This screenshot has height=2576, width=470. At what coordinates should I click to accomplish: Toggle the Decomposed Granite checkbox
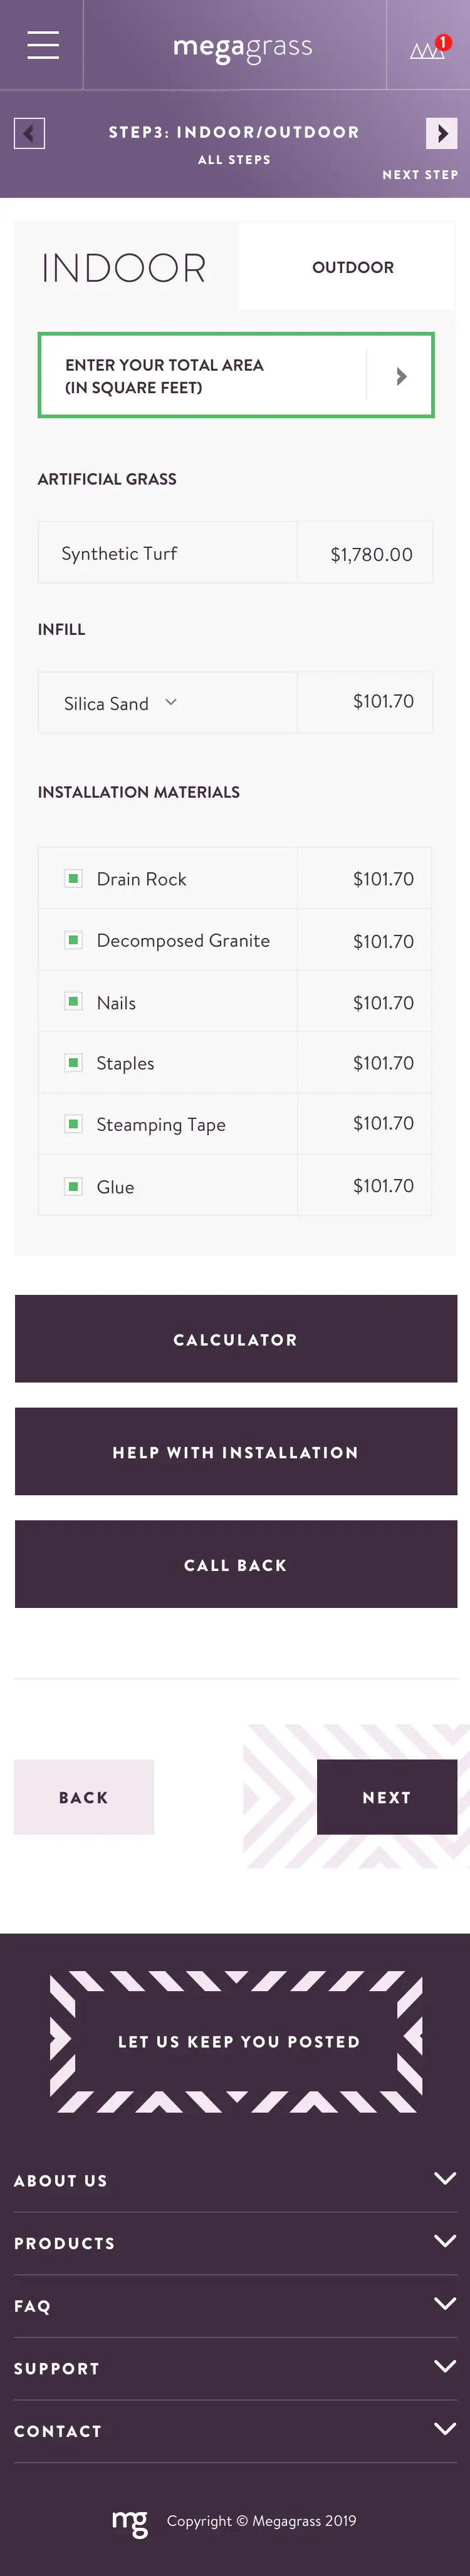tap(73, 940)
